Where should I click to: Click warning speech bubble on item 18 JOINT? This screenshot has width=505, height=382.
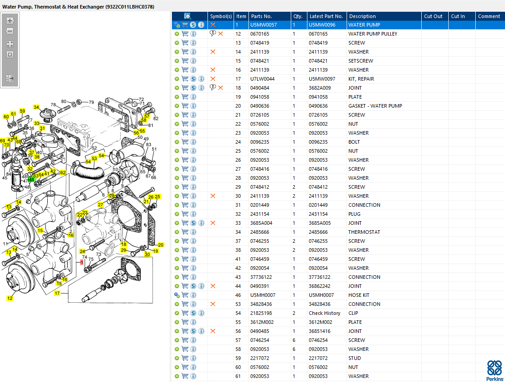[212, 87]
